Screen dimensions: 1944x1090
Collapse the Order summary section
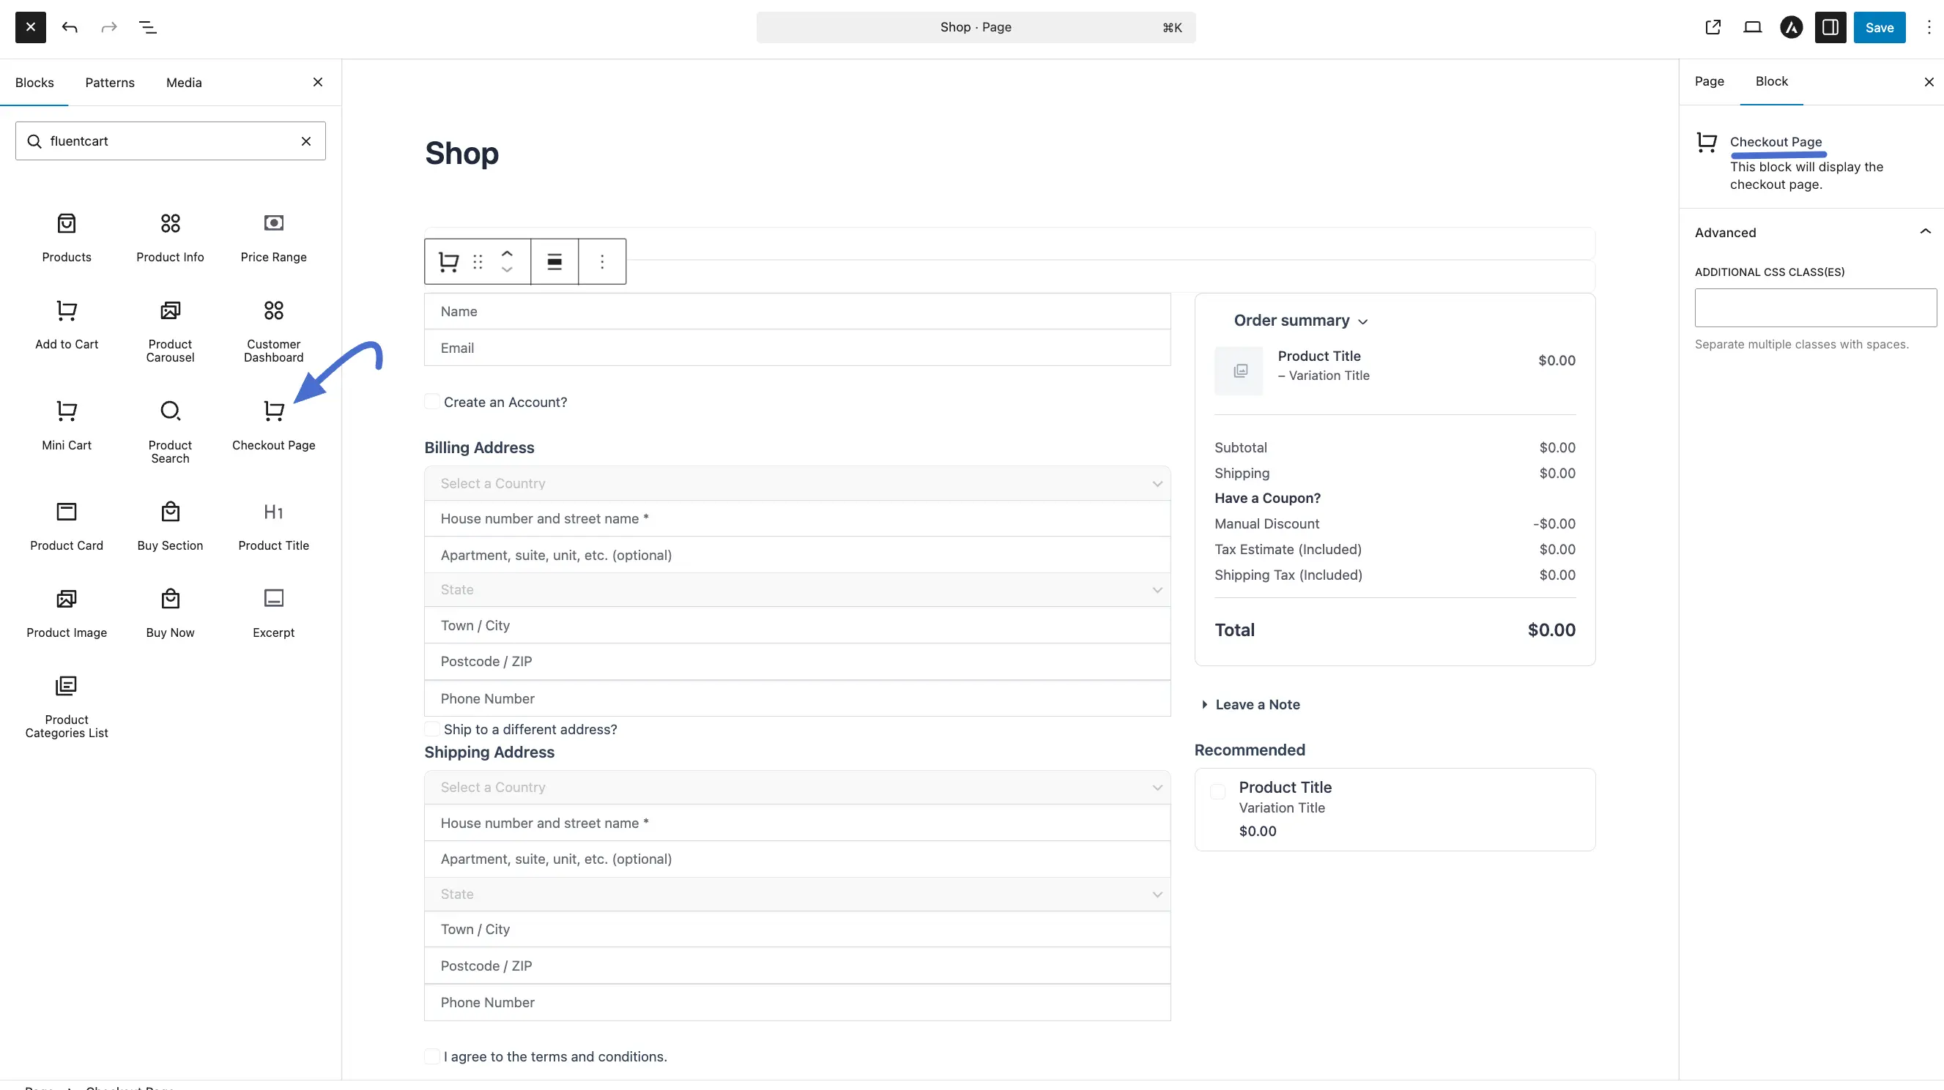[x=1364, y=321]
